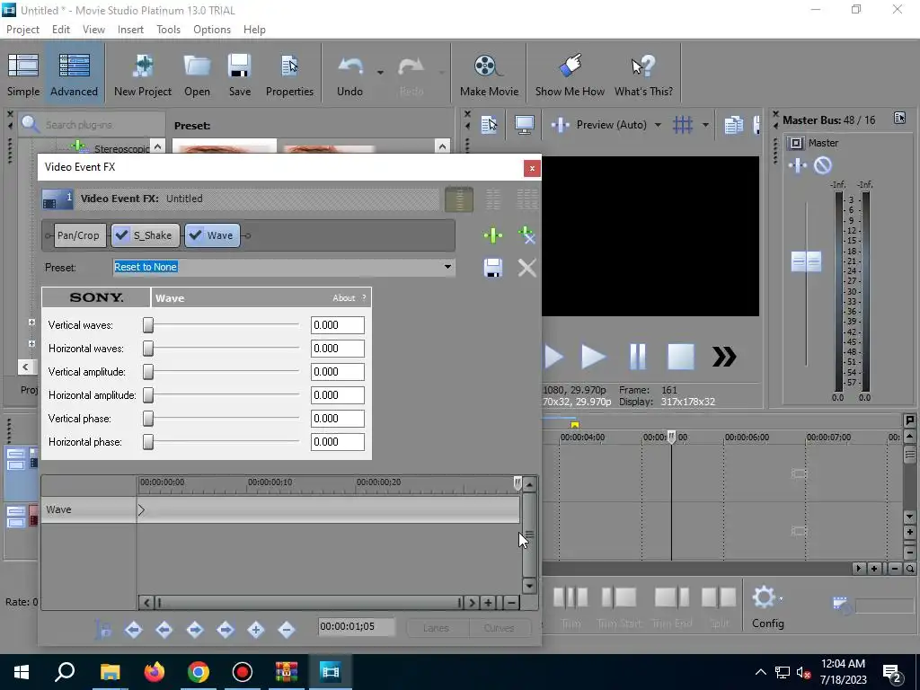Open the Tools menu
The width and height of the screenshot is (920, 690).
(x=168, y=30)
